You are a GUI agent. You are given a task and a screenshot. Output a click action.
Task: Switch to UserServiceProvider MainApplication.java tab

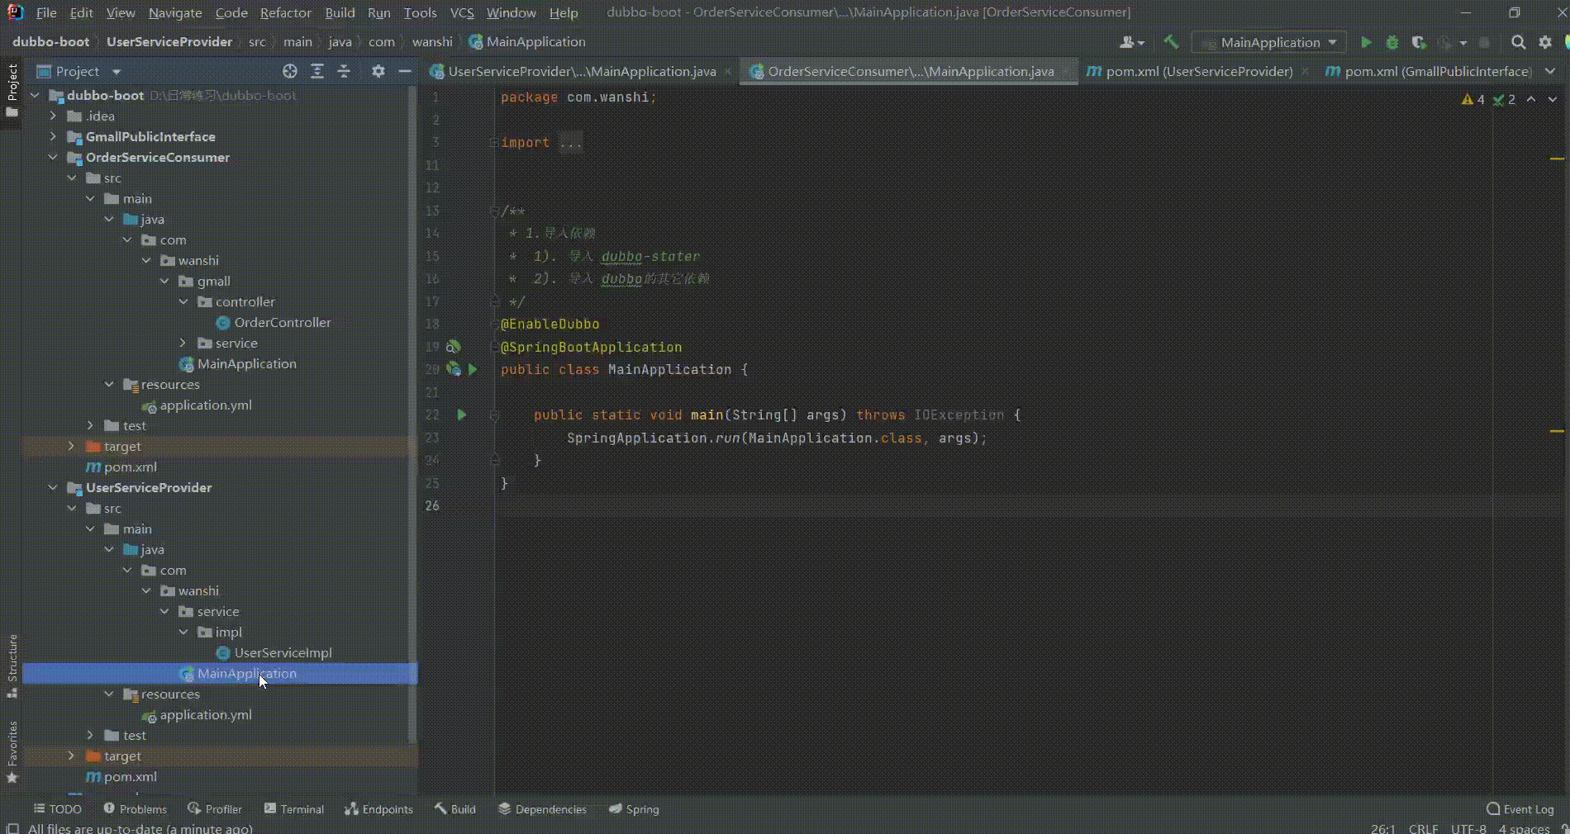point(582,72)
